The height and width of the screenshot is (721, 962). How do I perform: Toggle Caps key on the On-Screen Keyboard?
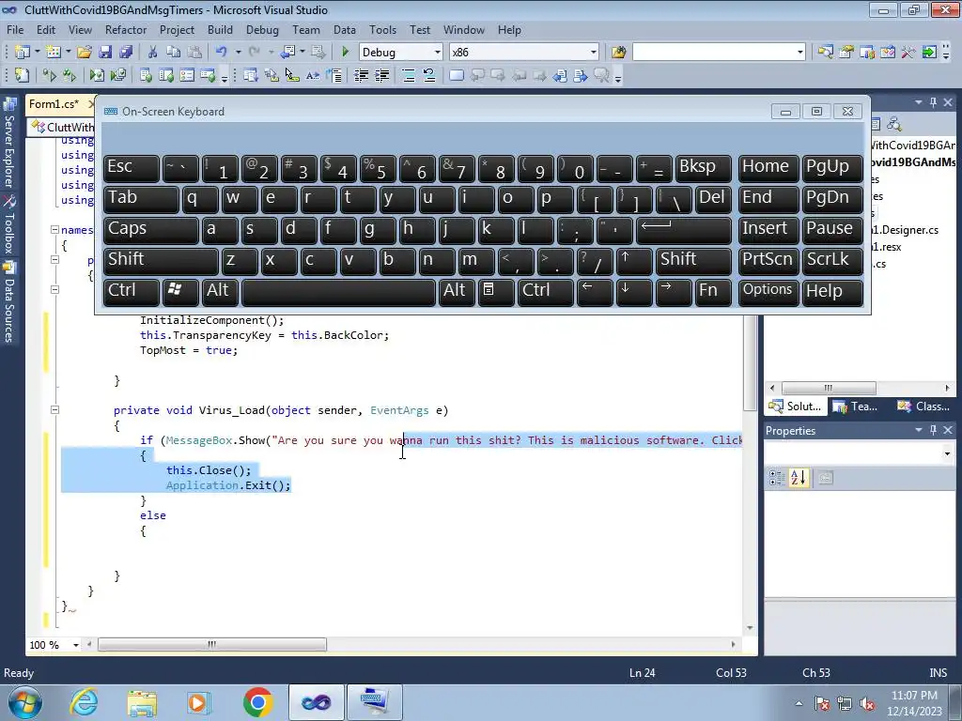tap(151, 231)
